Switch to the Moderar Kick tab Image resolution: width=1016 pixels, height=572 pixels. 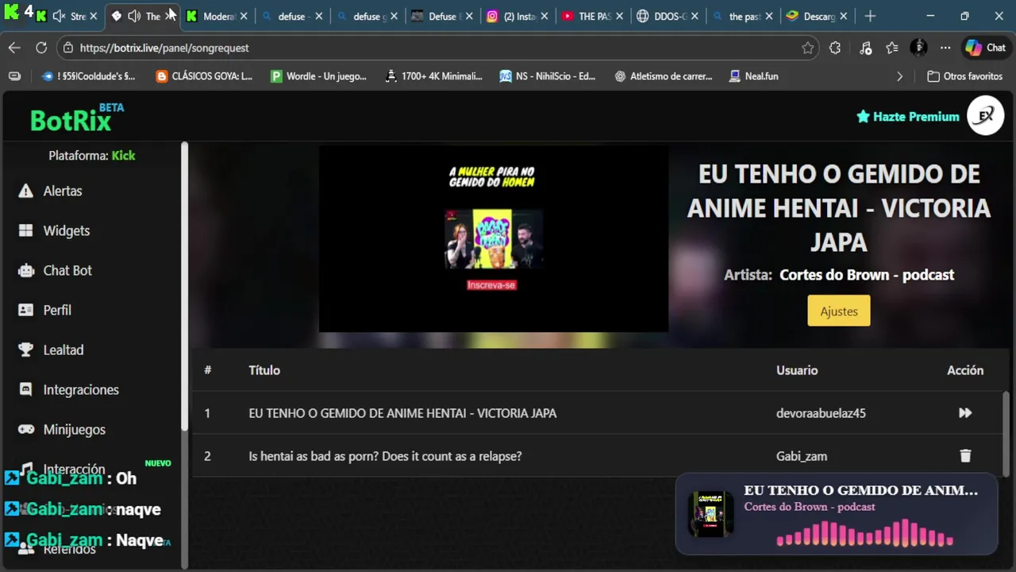(x=217, y=16)
